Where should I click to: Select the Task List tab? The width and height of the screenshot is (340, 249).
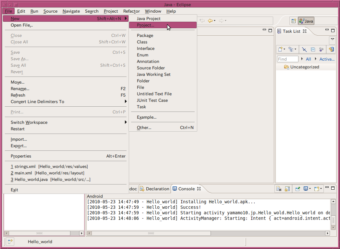pos(291,31)
